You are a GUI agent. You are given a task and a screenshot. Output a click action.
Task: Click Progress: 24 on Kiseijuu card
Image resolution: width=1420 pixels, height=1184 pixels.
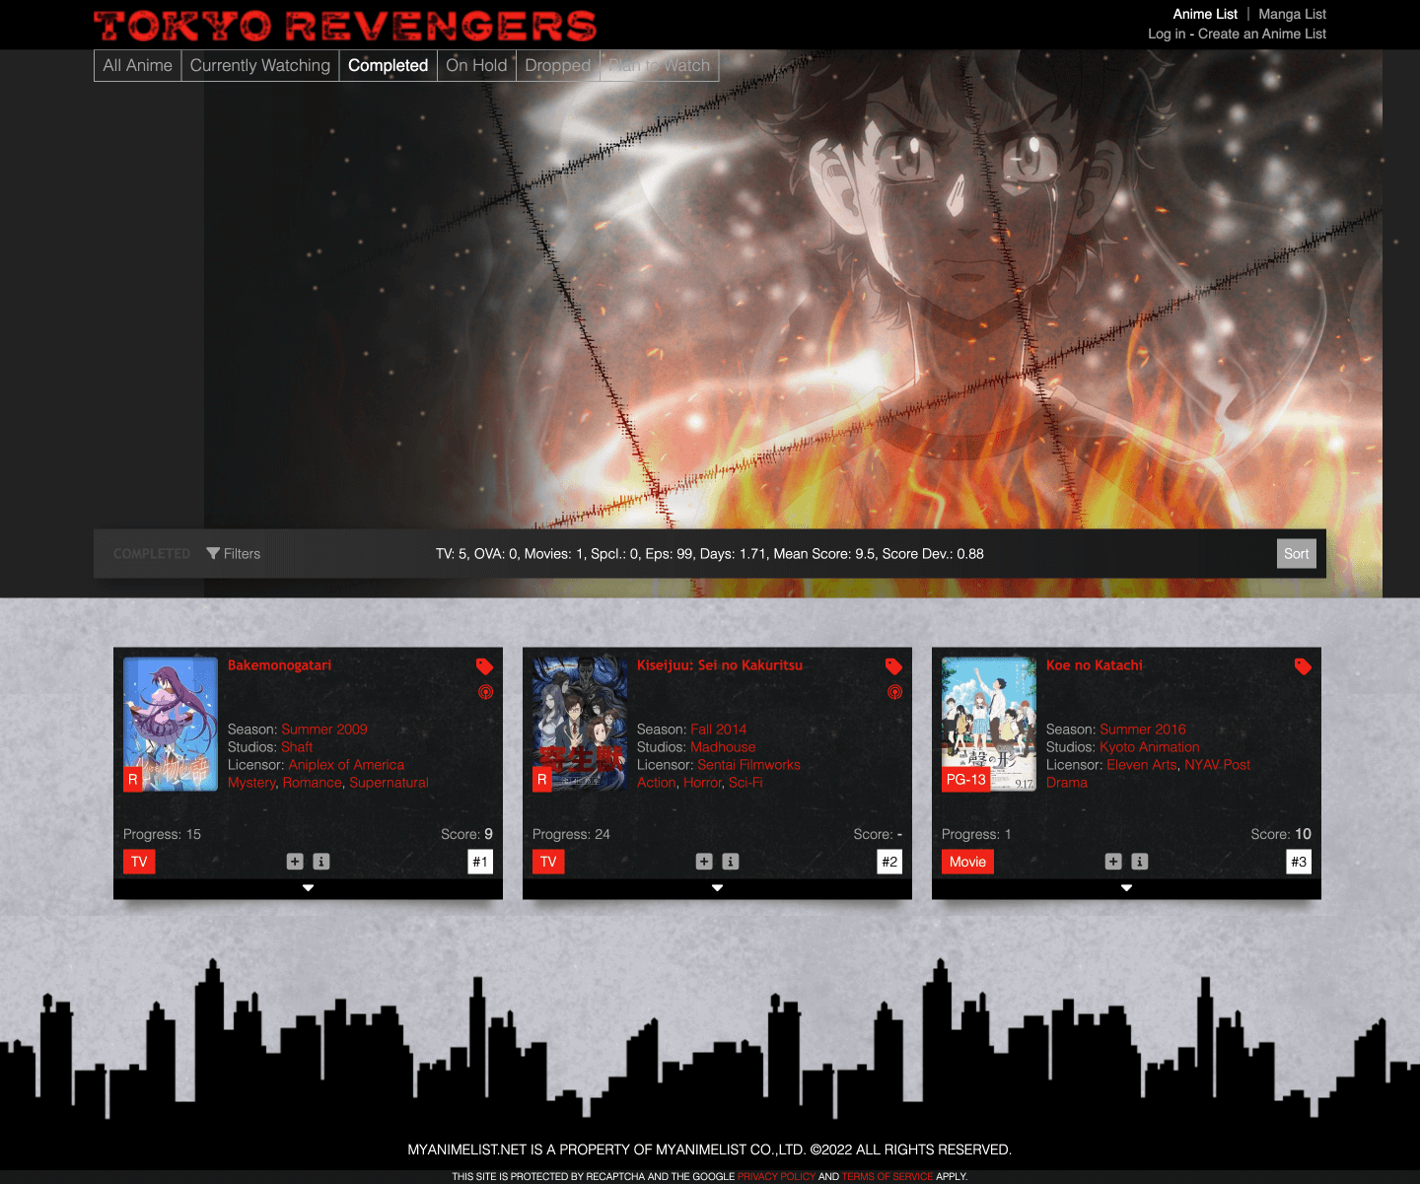point(571,834)
